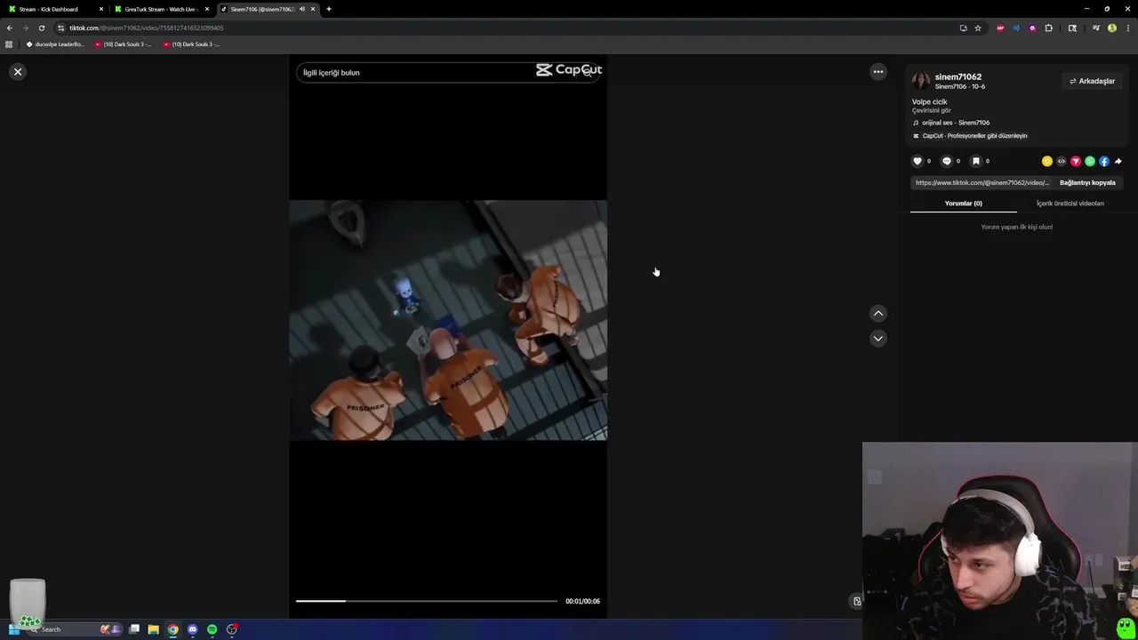The image size is (1138, 640).
Task: Click the Arkadaşlar button
Action: (x=1092, y=81)
